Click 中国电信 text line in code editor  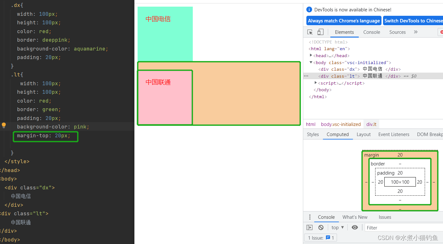pyautogui.click(x=21, y=196)
